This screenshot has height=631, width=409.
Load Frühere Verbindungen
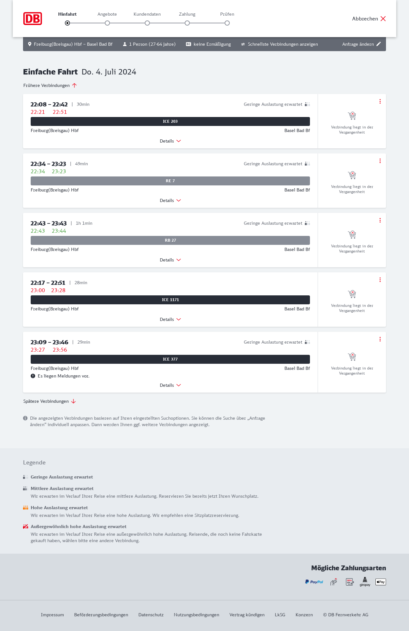click(50, 85)
